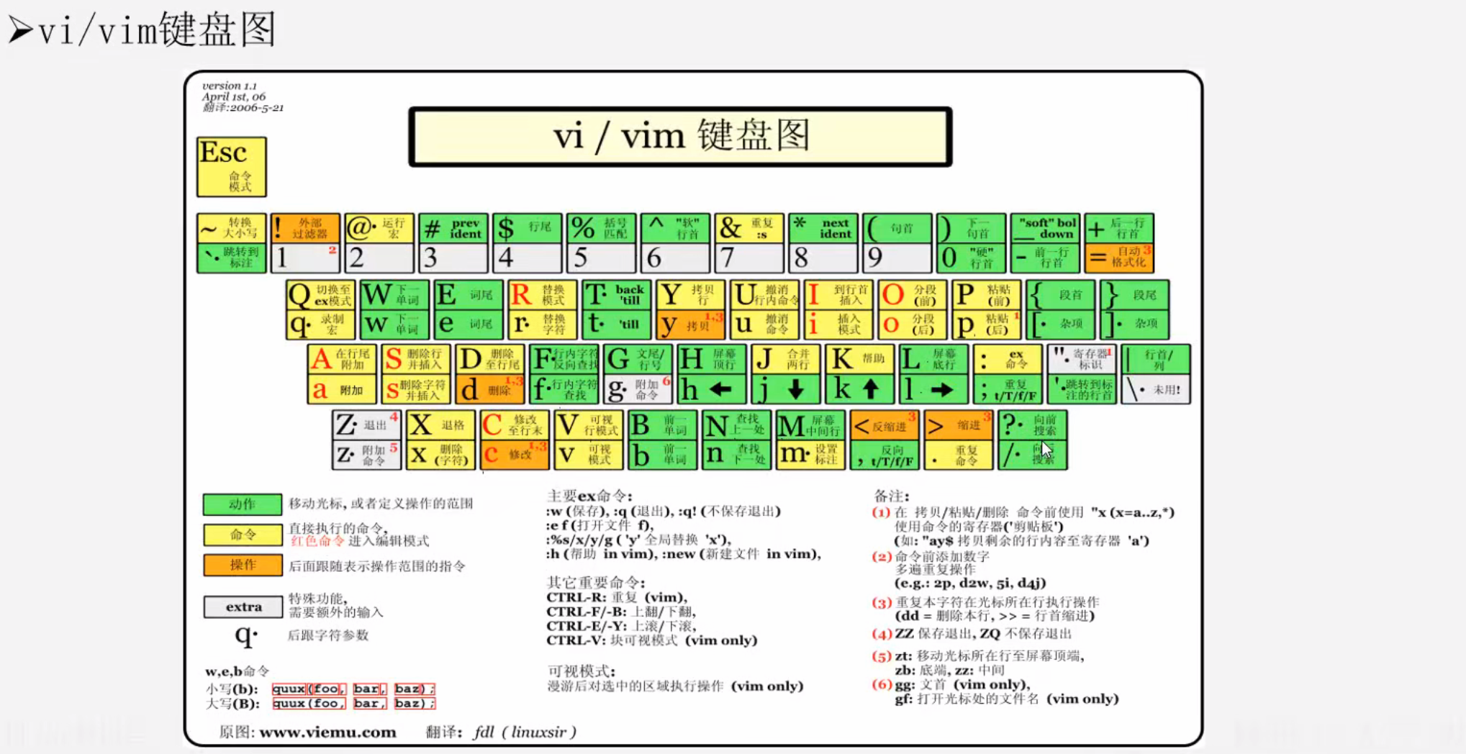
Task: Click the uppercase Z 退出 key
Action: point(366,425)
